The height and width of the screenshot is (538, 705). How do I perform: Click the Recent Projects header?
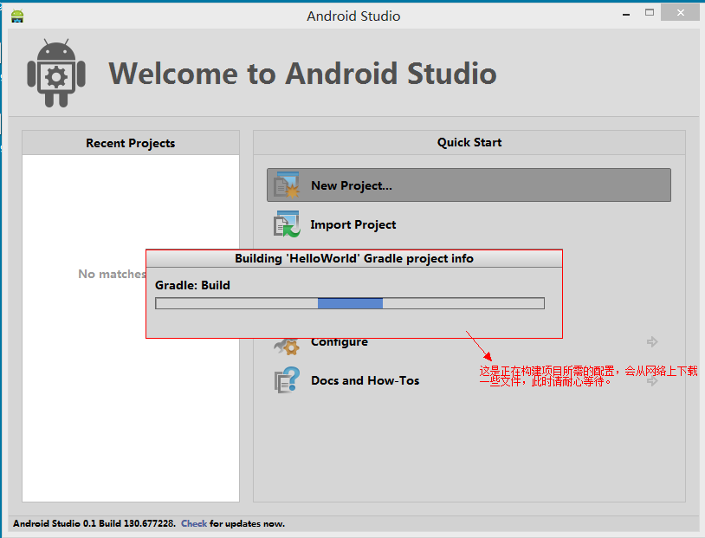131,143
